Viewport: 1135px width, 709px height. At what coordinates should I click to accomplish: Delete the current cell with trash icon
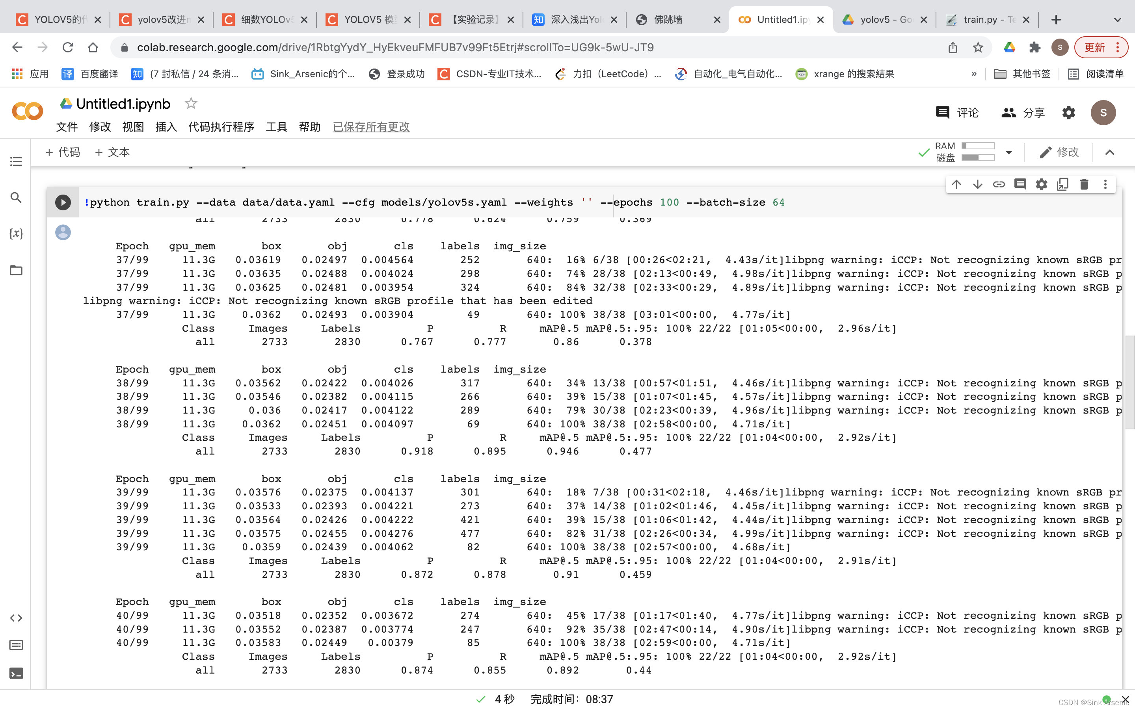pos(1083,184)
